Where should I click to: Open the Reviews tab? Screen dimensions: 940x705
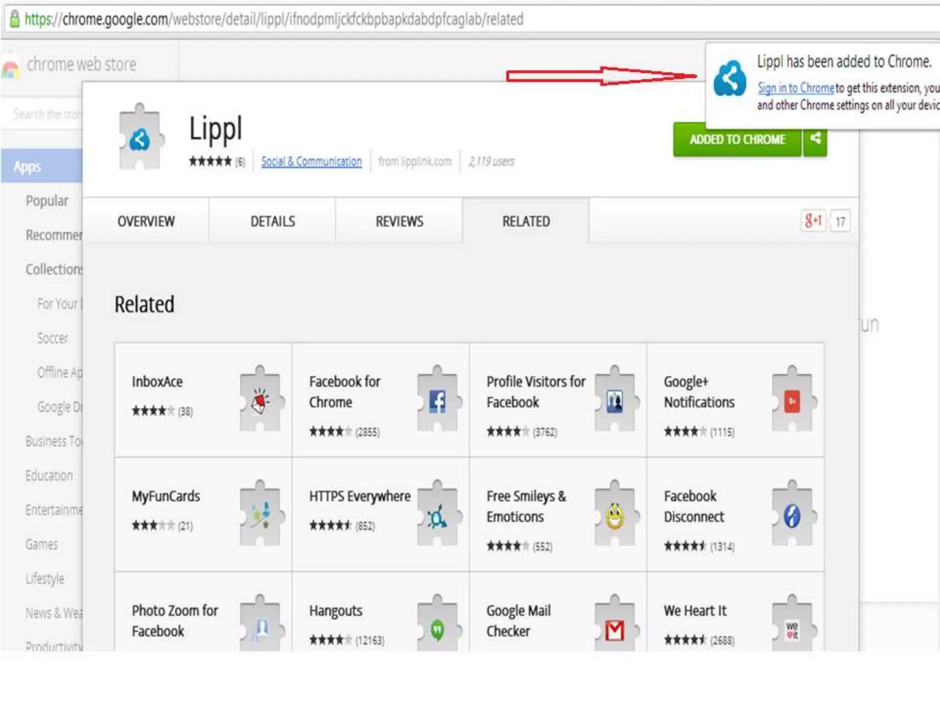point(399,221)
